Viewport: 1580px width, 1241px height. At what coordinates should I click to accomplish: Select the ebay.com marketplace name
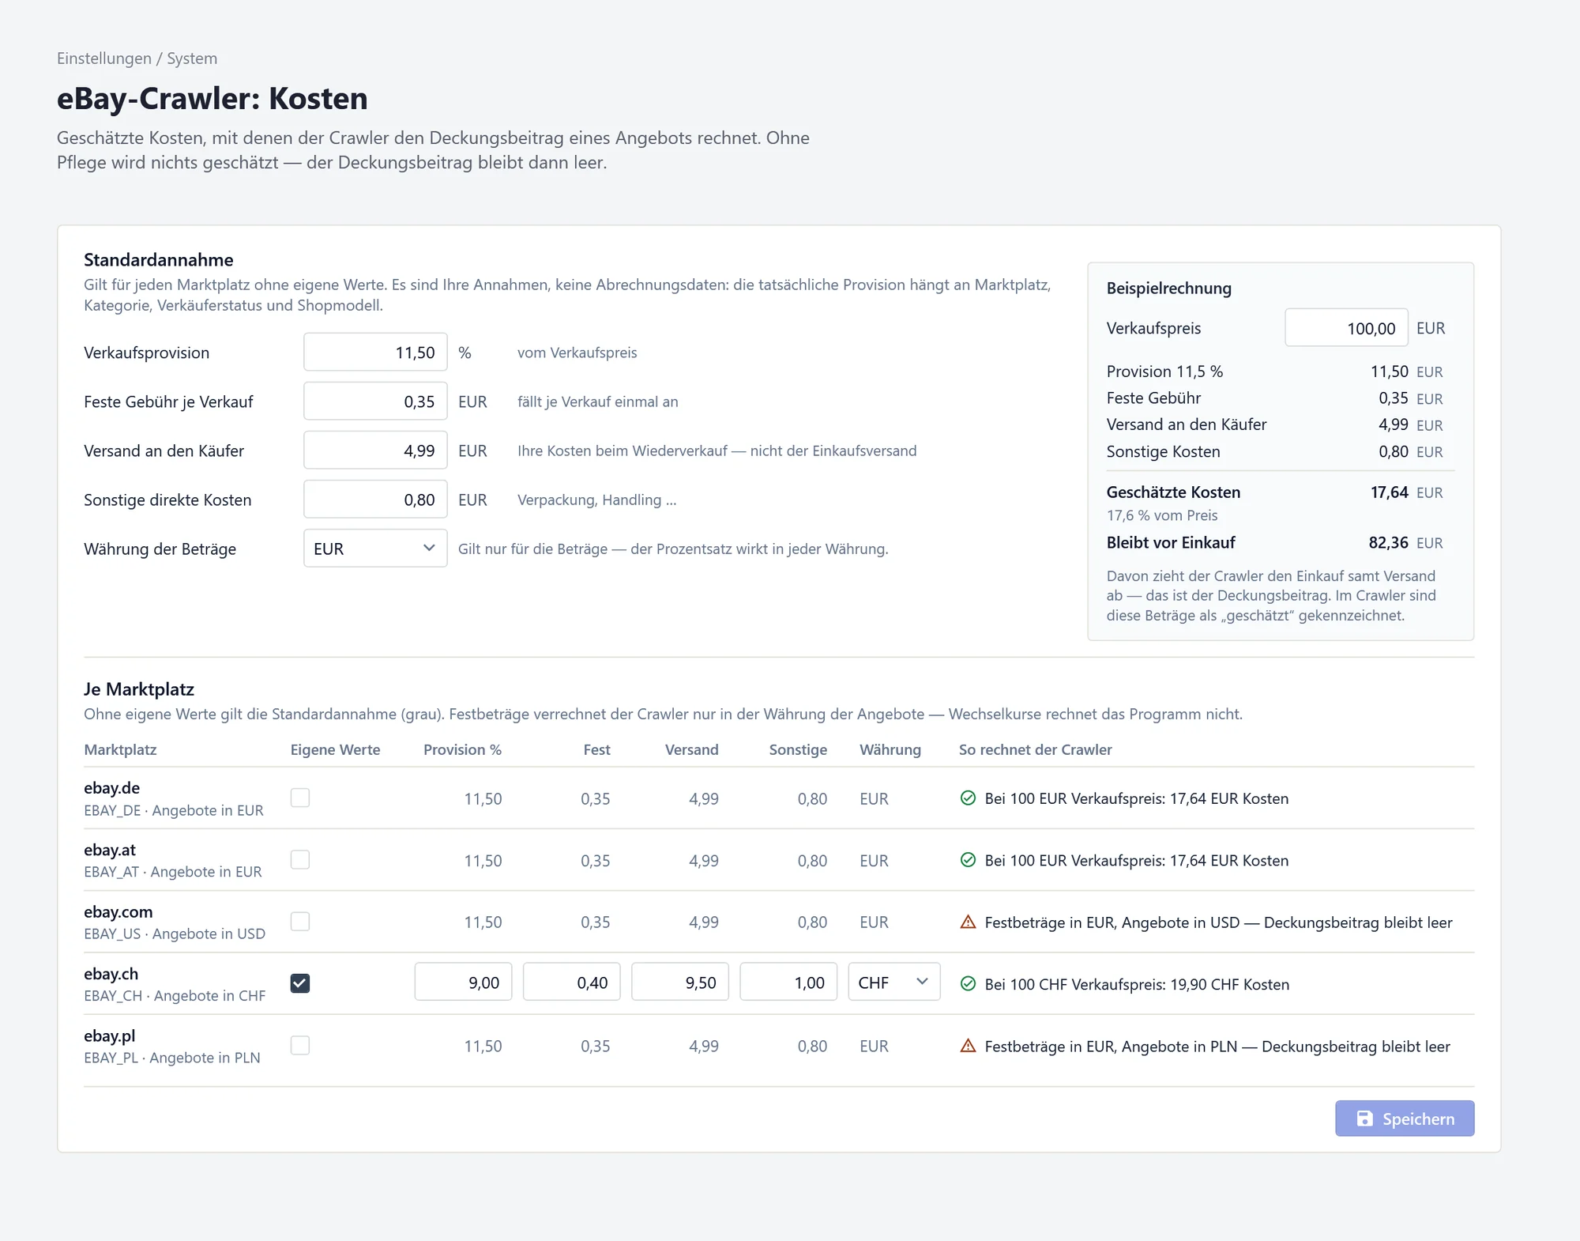coord(118,911)
